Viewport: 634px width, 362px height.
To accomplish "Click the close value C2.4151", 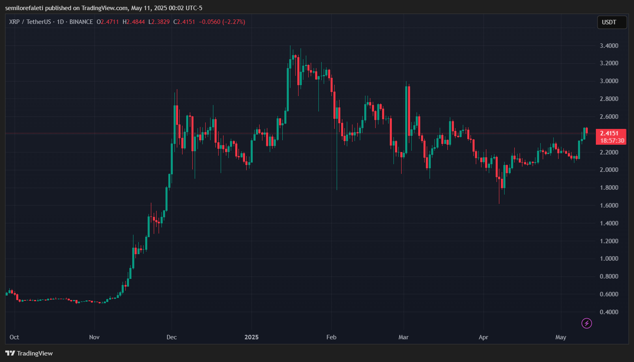I will click(184, 22).
